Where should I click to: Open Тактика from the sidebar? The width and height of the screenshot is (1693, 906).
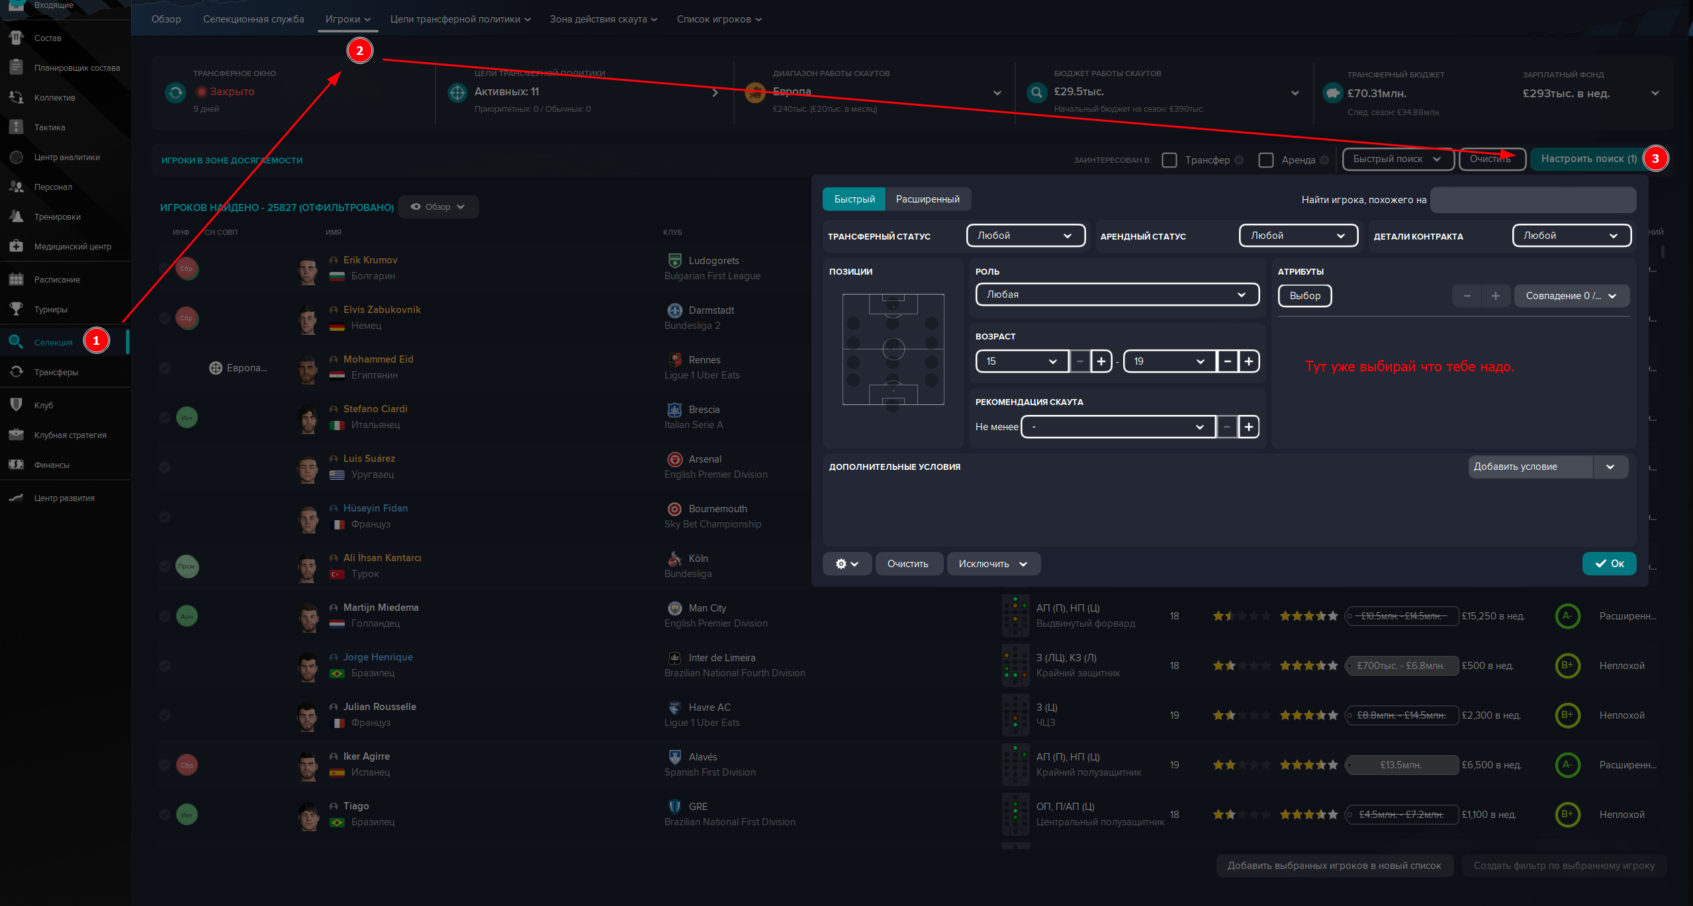point(49,127)
